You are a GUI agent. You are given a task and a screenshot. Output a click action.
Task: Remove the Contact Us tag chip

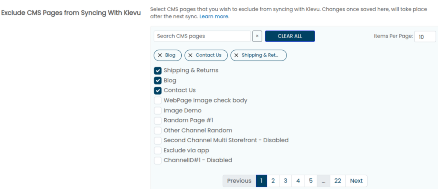pos(190,55)
